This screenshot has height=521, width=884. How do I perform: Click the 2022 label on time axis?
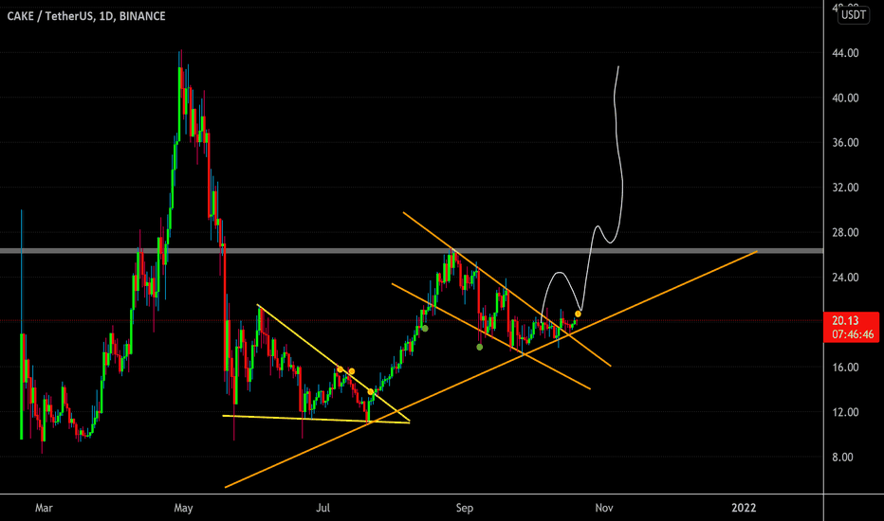tap(744, 508)
